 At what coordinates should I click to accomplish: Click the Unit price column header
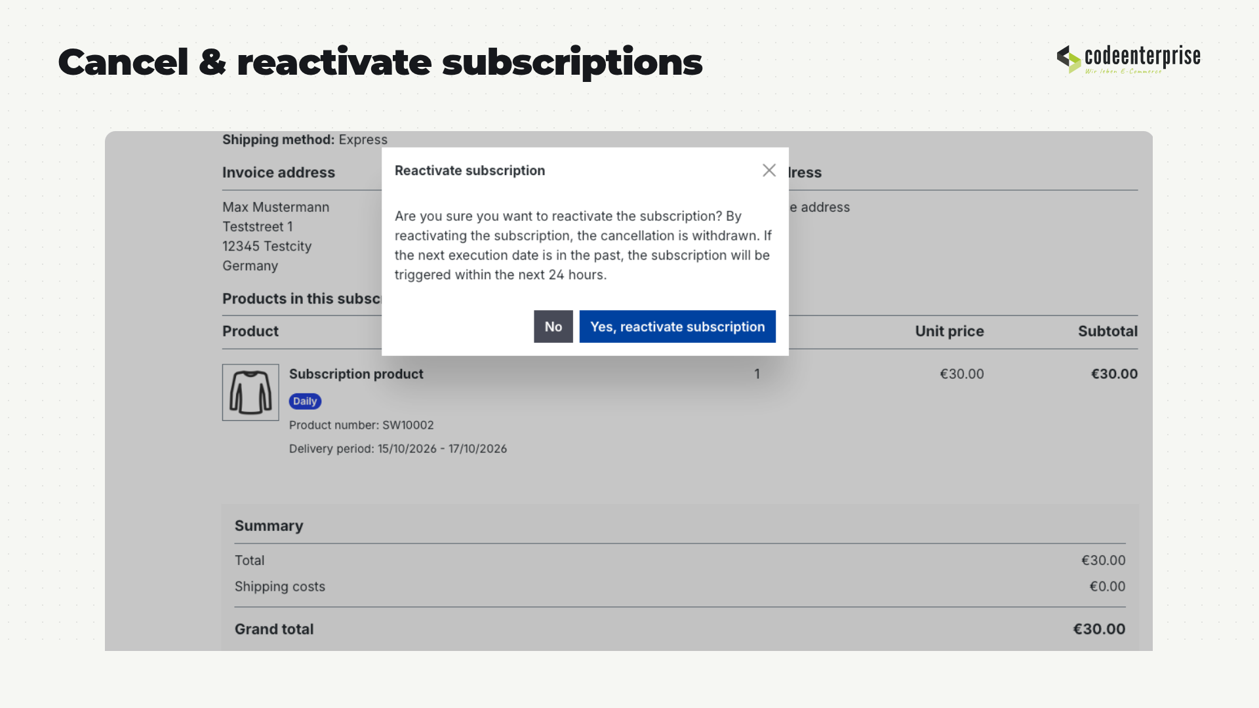point(949,331)
